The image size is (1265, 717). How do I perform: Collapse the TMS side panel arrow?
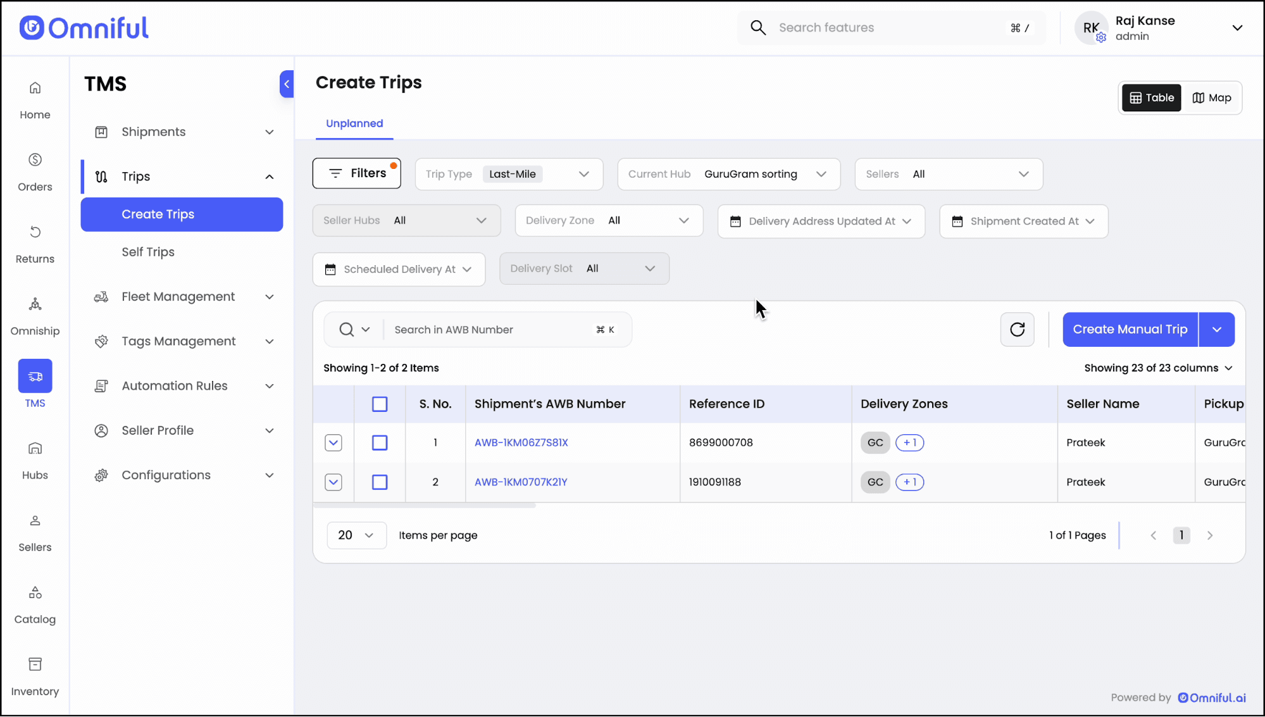[x=287, y=84]
